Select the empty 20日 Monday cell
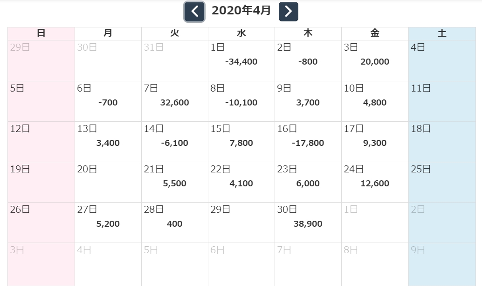This screenshot has width=482, height=296. click(108, 182)
